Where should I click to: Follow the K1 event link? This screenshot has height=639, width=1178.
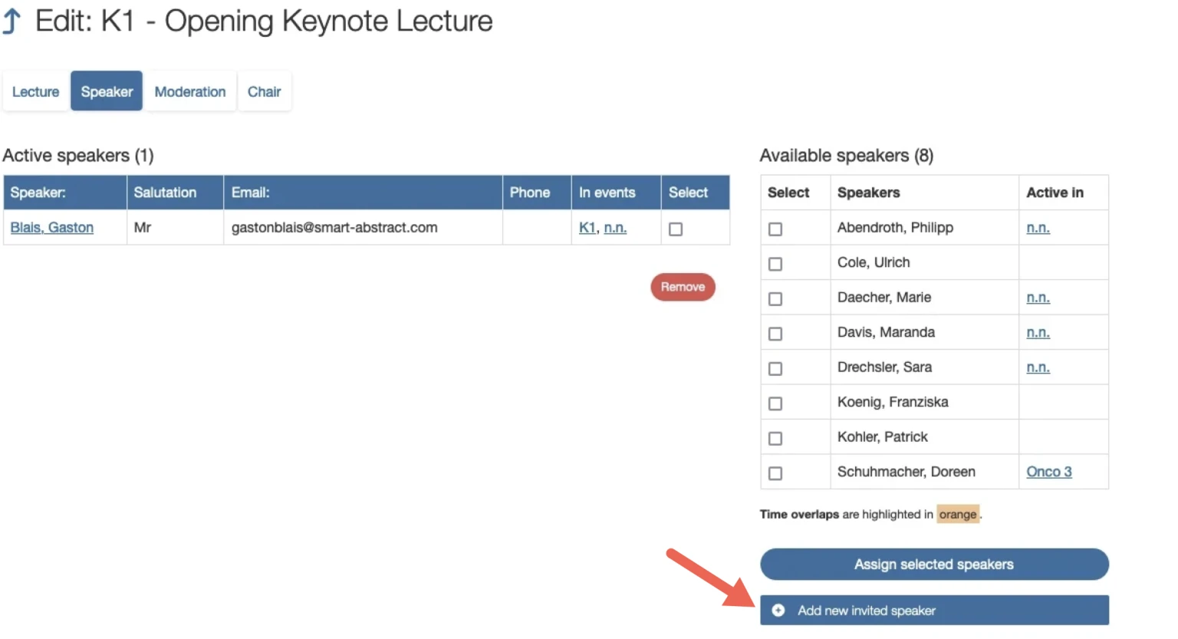(x=587, y=228)
